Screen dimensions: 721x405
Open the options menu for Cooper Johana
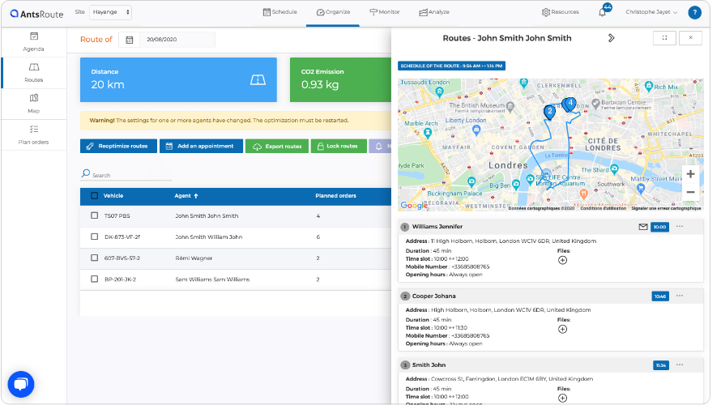[x=680, y=296]
